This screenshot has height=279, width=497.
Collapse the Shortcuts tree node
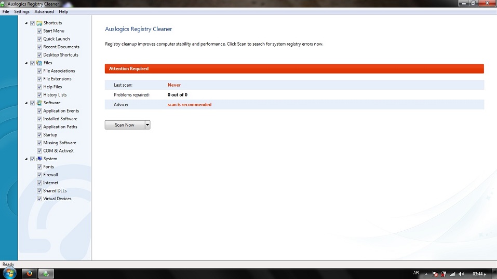tap(26, 23)
